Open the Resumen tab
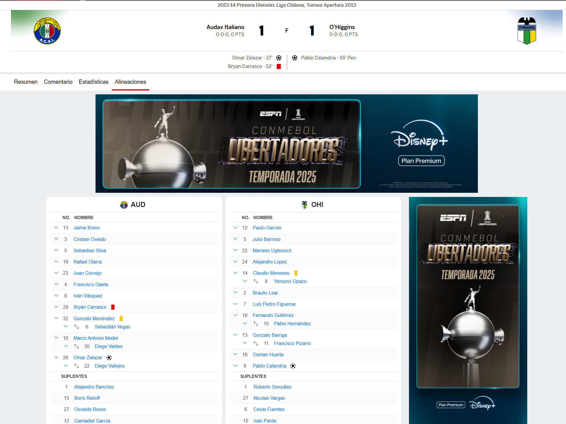 (x=26, y=82)
